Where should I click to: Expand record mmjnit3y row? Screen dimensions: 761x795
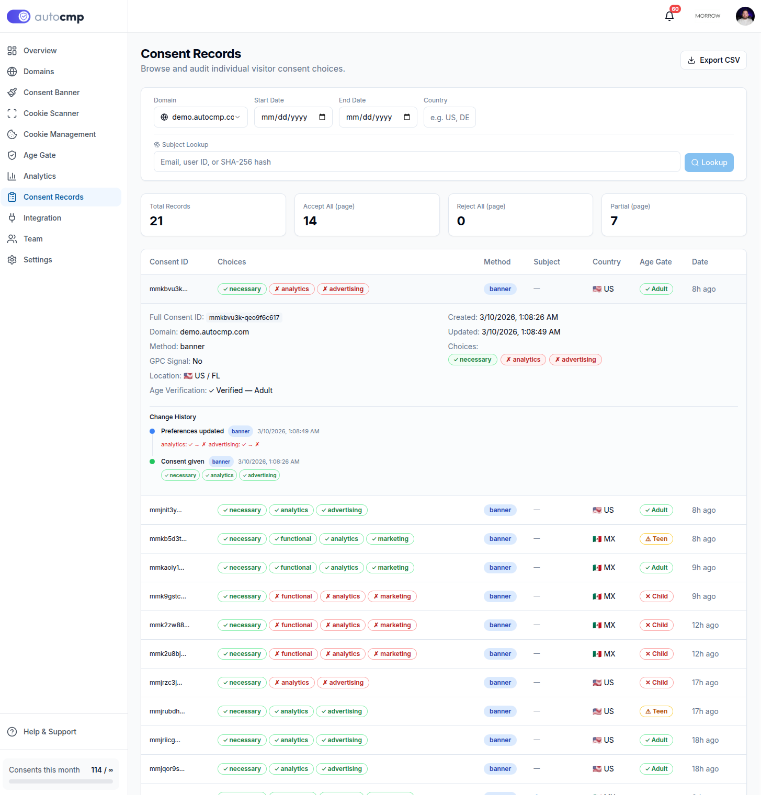pyautogui.click(x=444, y=510)
